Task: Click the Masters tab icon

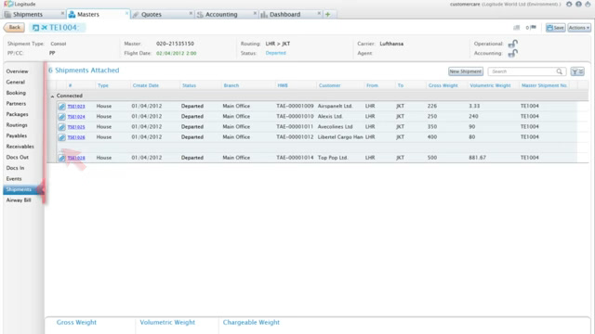Action: tap(72, 15)
